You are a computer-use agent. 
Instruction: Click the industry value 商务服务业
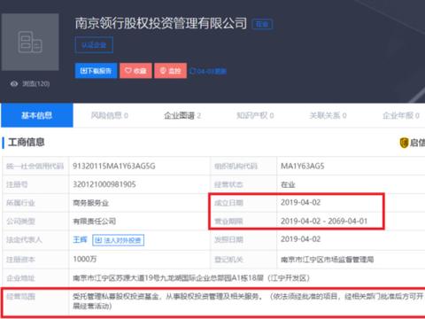[91, 203]
